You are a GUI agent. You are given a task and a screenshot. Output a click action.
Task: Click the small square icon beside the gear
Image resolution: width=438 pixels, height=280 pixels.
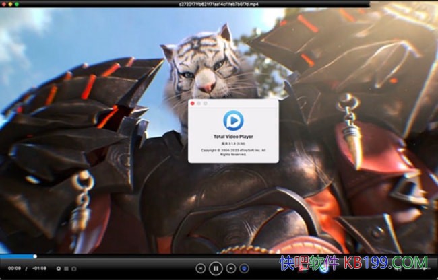pos(66,269)
